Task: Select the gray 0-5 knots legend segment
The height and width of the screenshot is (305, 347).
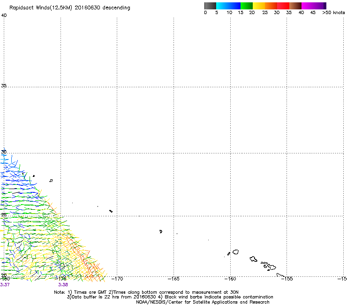Action: coord(210,6)
